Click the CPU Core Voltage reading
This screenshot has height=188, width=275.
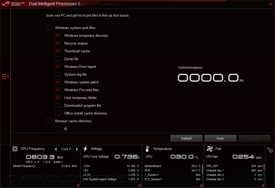pos(127,157)
